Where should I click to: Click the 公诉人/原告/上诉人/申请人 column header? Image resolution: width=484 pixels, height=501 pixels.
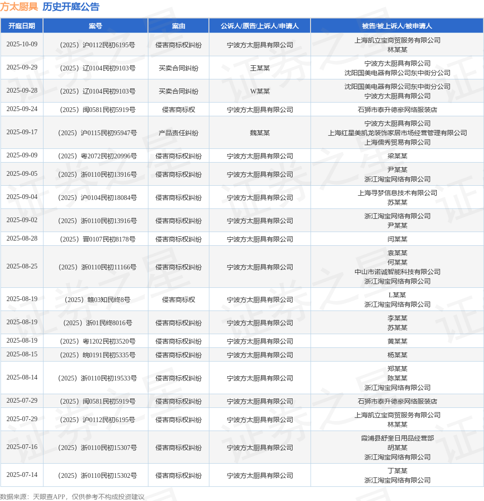(x=260, y=26)
